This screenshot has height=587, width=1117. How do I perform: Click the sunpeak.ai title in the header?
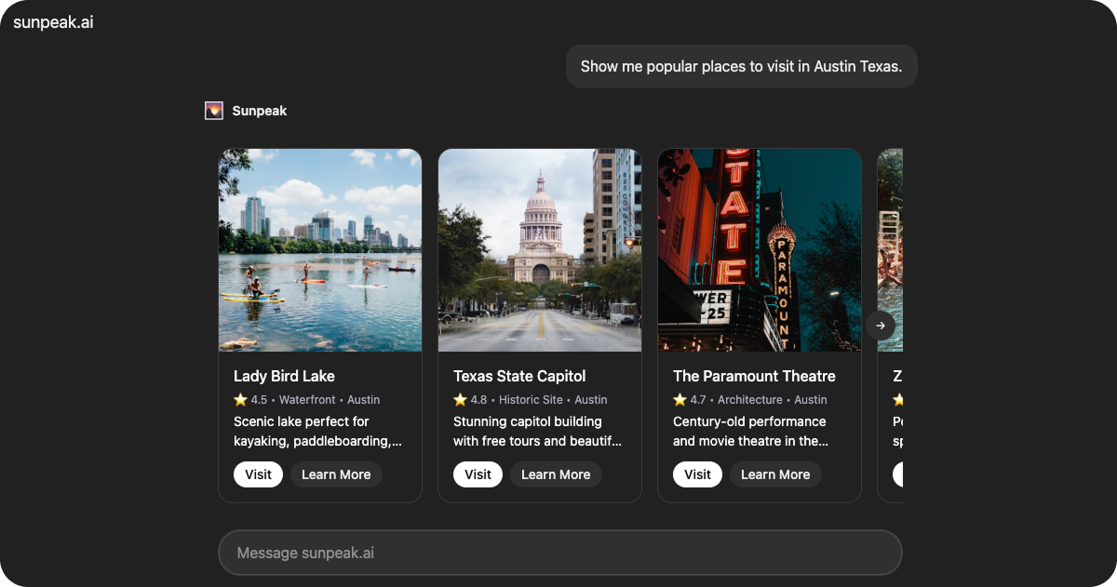tap(53, 22)
